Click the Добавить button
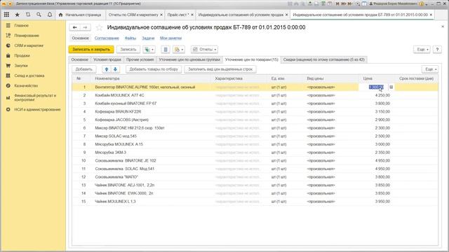The image size is (449, 252). click(x=84, y=69)
